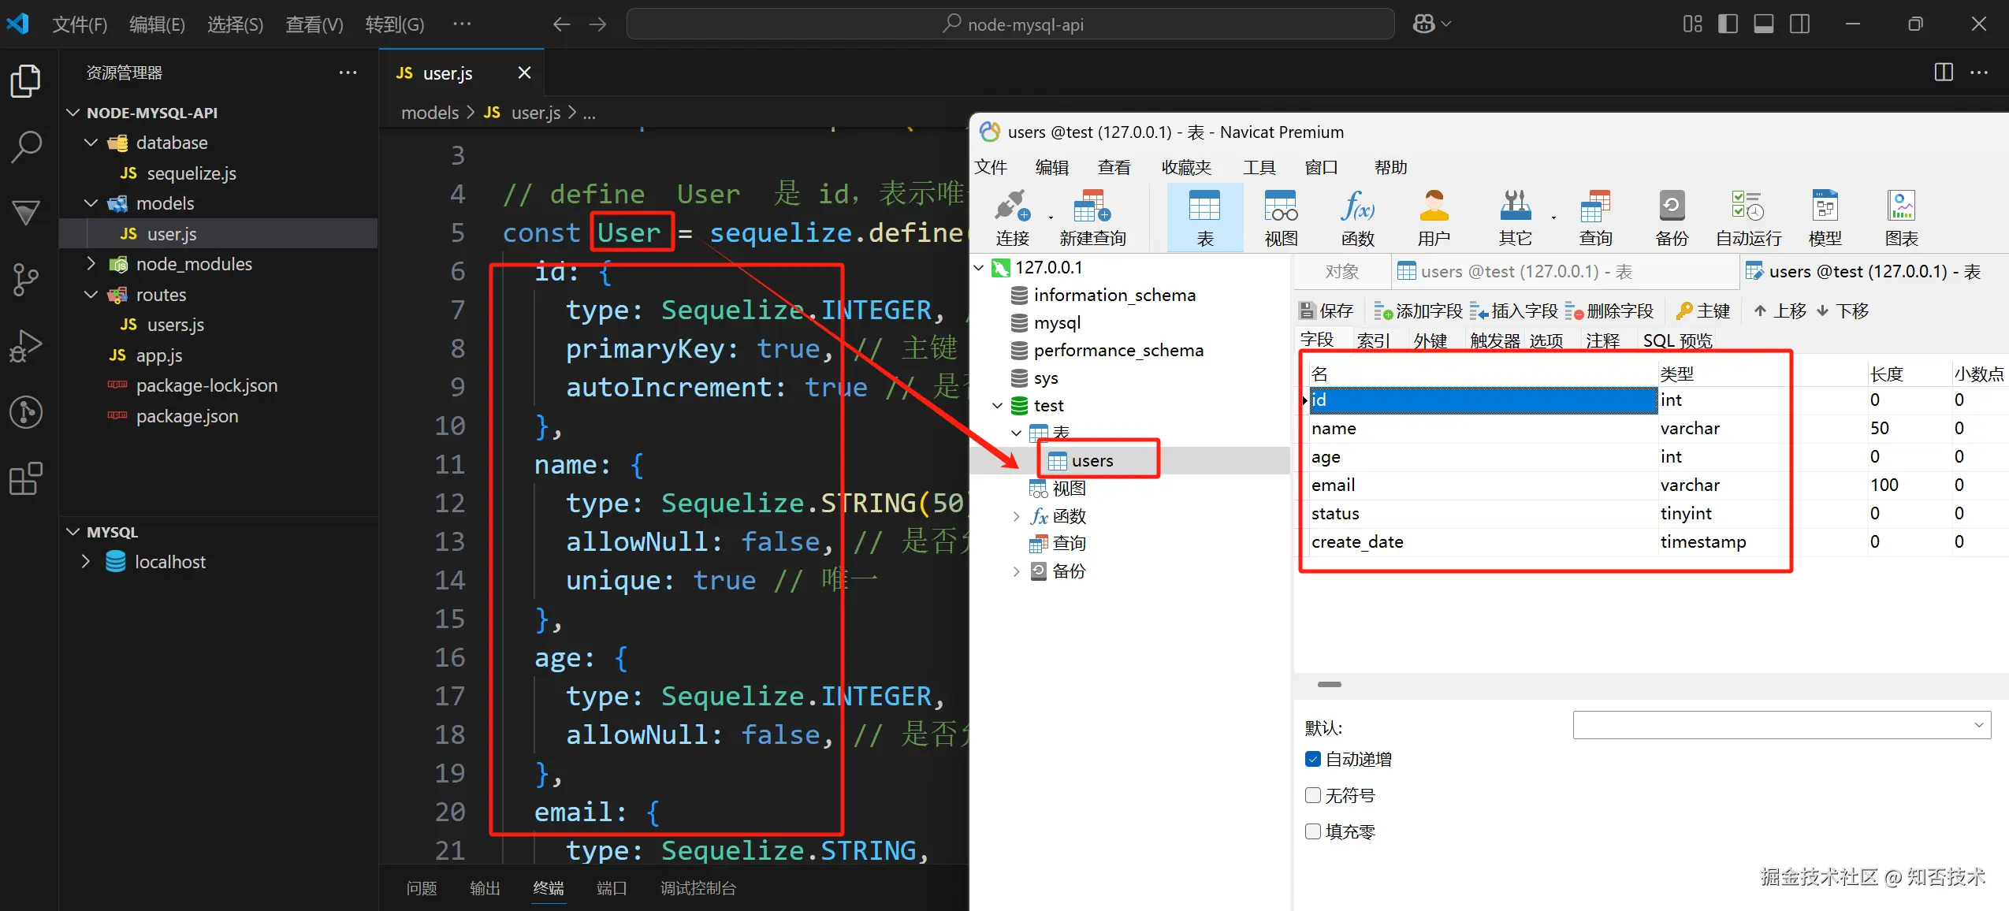Open the 默认 default value dropdown
The height and width of the screenshot is (911, 2009).
pos(1978,725)
